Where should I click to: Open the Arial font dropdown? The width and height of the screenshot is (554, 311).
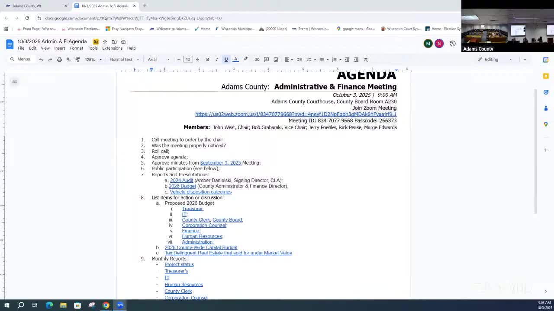158,60
